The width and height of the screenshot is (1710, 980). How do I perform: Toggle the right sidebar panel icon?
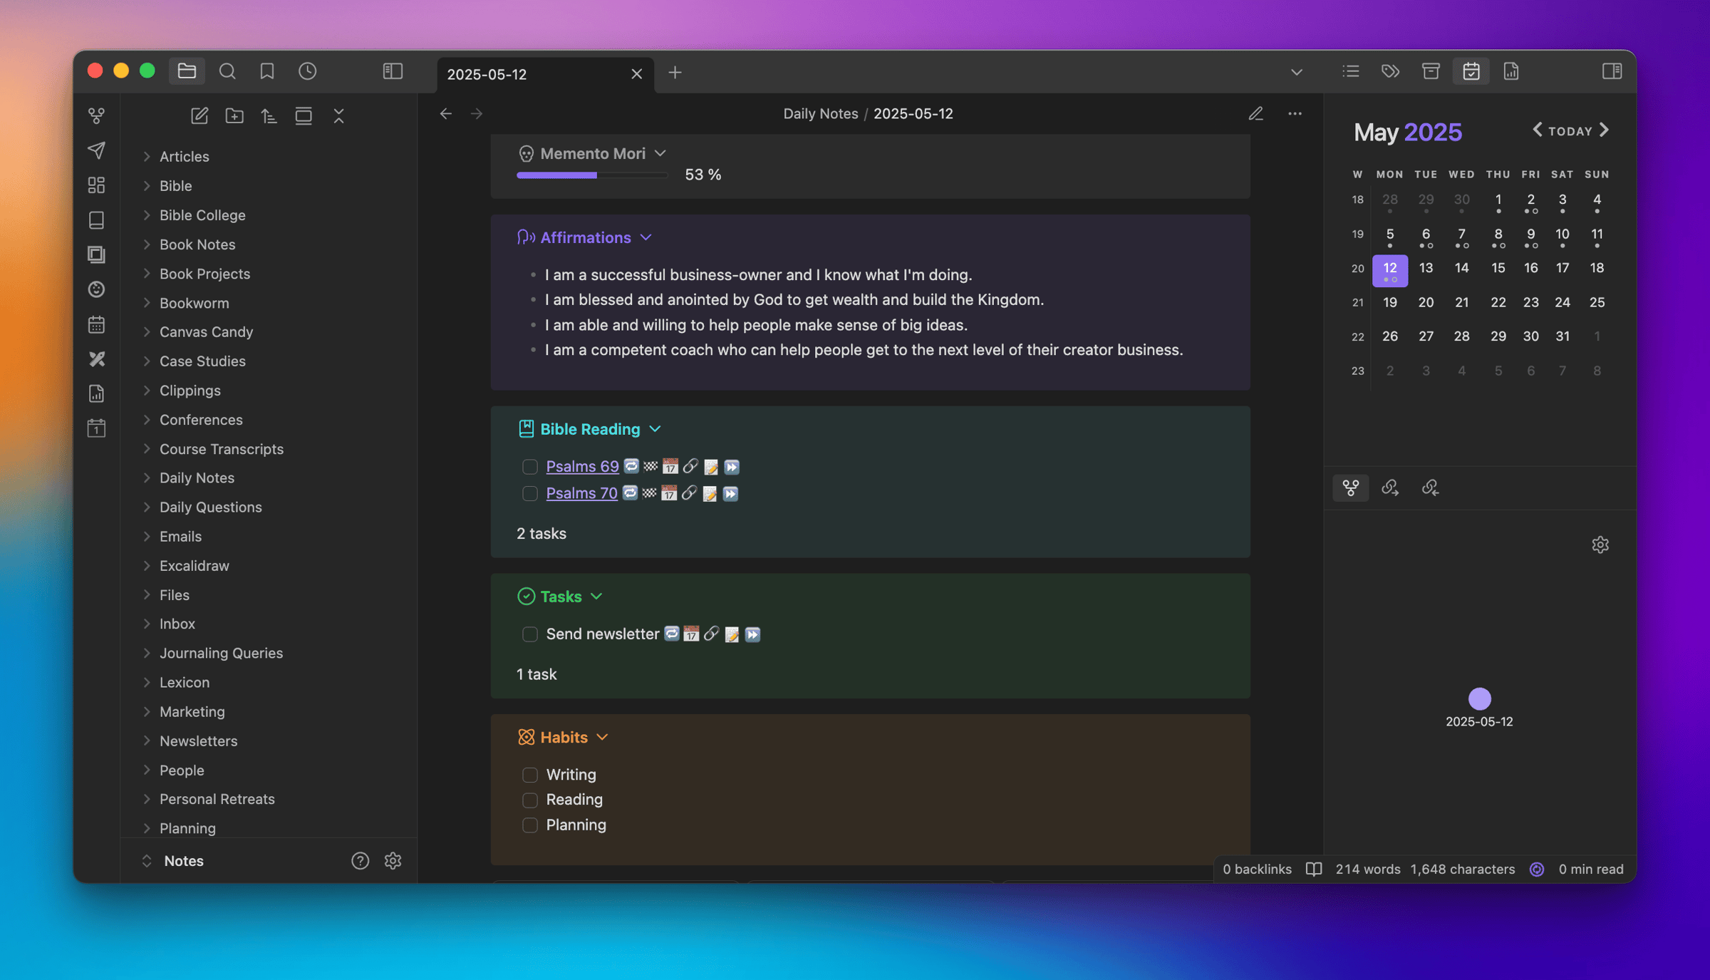coord(1612,71)
